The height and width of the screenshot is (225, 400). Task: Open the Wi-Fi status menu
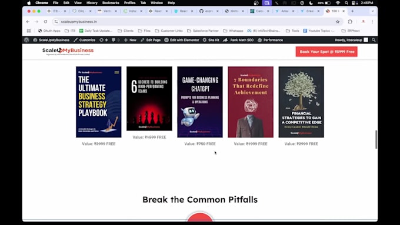click(x=338, y=3)
